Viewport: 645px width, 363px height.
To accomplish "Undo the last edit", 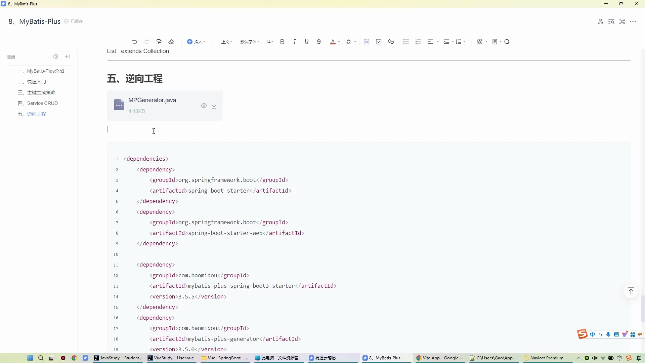I will pos(135,42).
